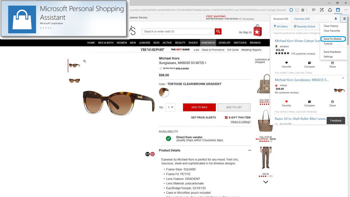Open the Qty quantity dropdown
The height and width of the screenshot is (197, 350).
[x=170, y=107]
